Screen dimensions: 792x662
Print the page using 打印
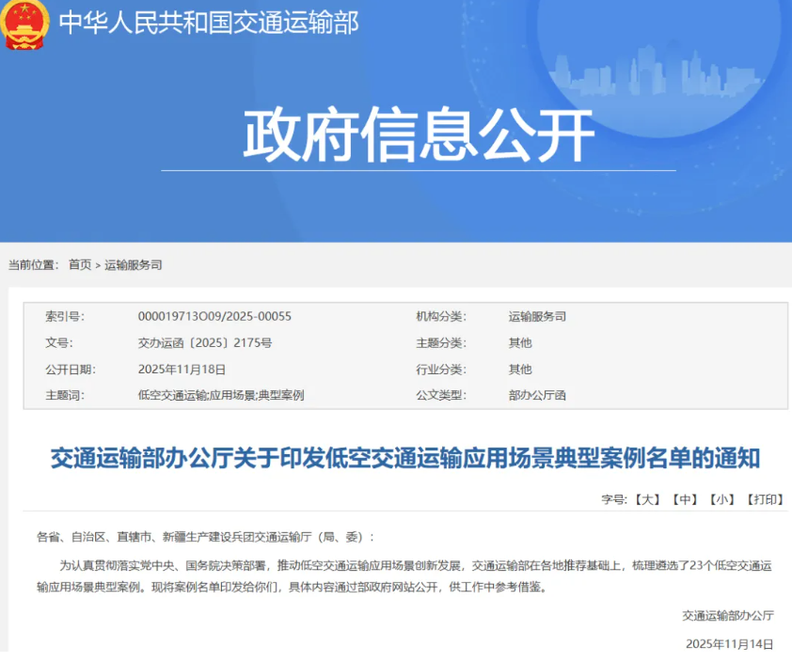click(x=764, y=499)
